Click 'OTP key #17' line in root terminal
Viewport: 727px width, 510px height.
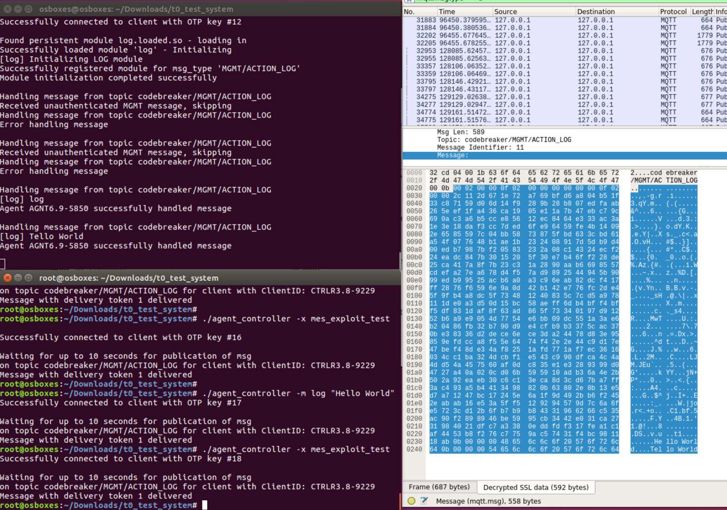tap(121, 402)
